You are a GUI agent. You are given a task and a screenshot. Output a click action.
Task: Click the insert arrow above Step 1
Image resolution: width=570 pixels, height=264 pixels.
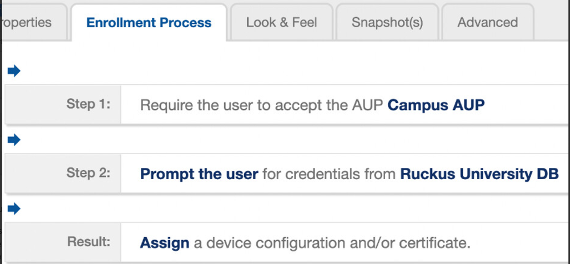click(14, 71)
